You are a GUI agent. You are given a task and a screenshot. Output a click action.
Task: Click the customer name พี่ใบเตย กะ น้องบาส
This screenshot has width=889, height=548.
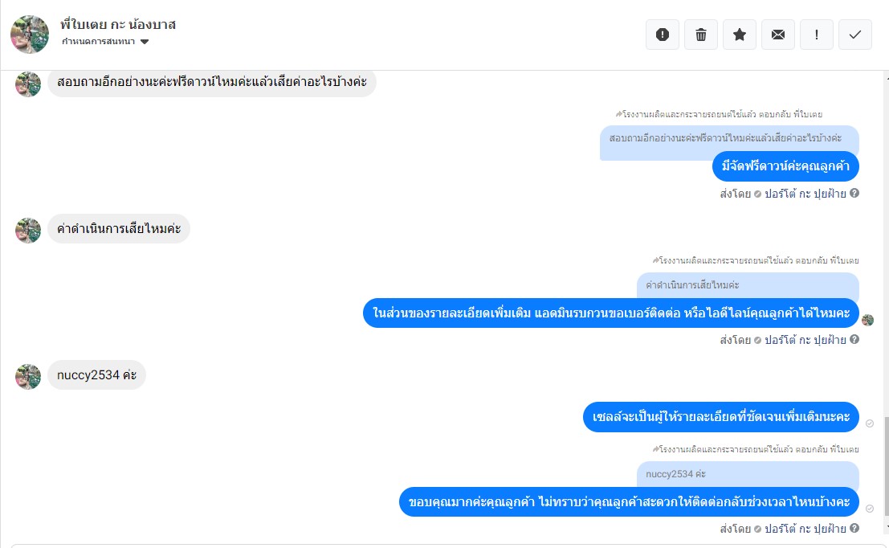coord(118,24)
